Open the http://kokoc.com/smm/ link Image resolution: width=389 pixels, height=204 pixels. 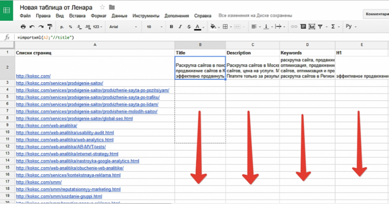pyautogui.click(x=39, y=182)
